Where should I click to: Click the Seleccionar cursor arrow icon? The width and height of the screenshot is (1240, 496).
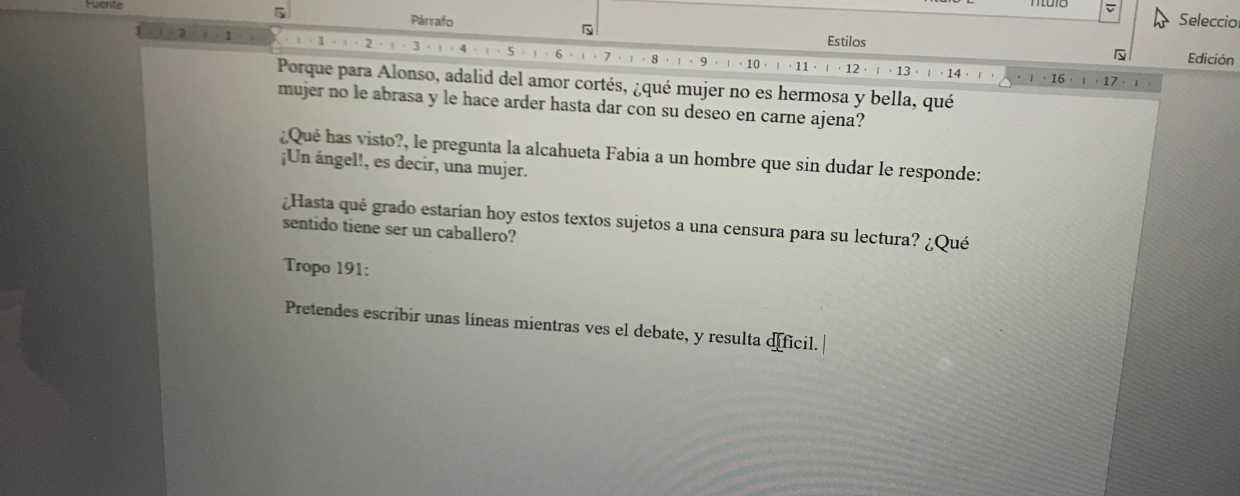[x=1161, y=18]
